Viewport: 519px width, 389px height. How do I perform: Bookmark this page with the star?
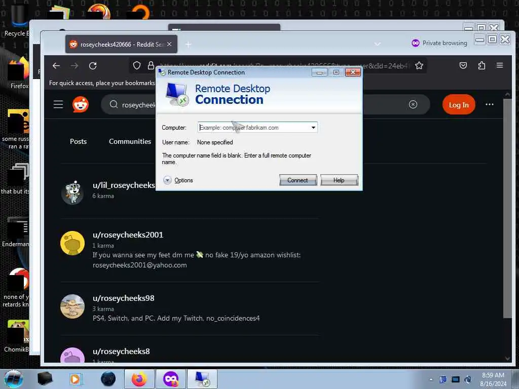(419, 65)
